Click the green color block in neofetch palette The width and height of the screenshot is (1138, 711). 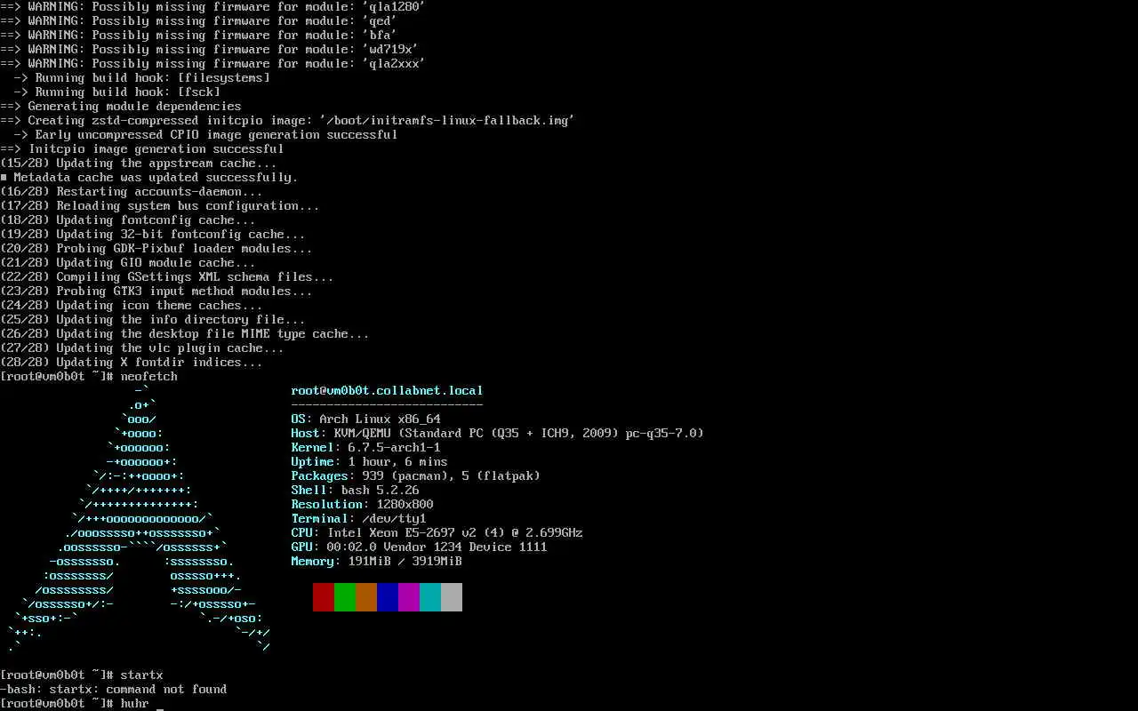345,597
